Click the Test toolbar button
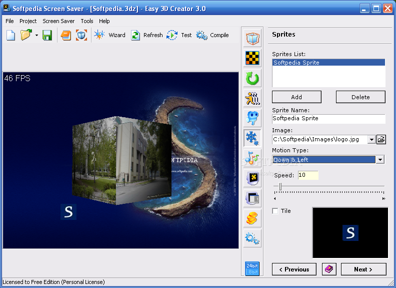The image size is (396, 288). click(x=179, y=35)
